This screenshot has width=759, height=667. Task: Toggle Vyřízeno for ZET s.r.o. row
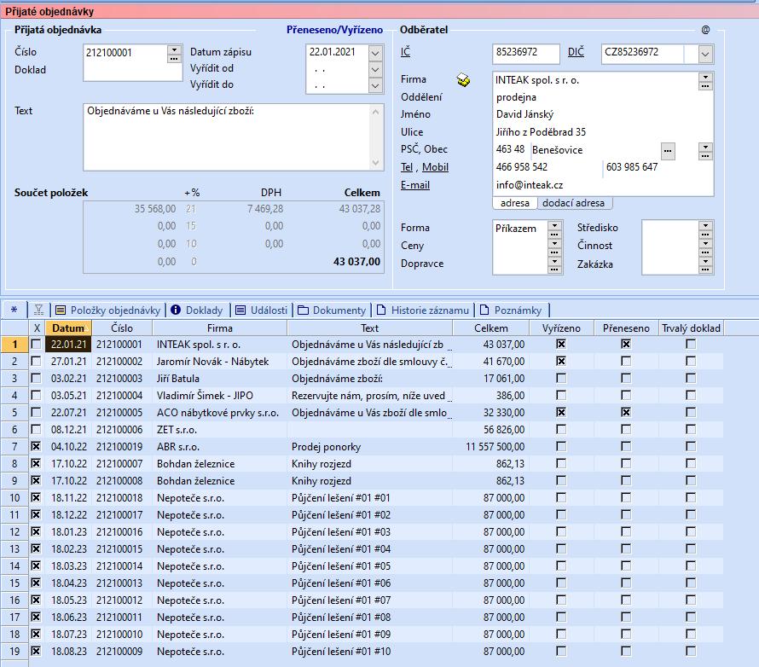561,429
